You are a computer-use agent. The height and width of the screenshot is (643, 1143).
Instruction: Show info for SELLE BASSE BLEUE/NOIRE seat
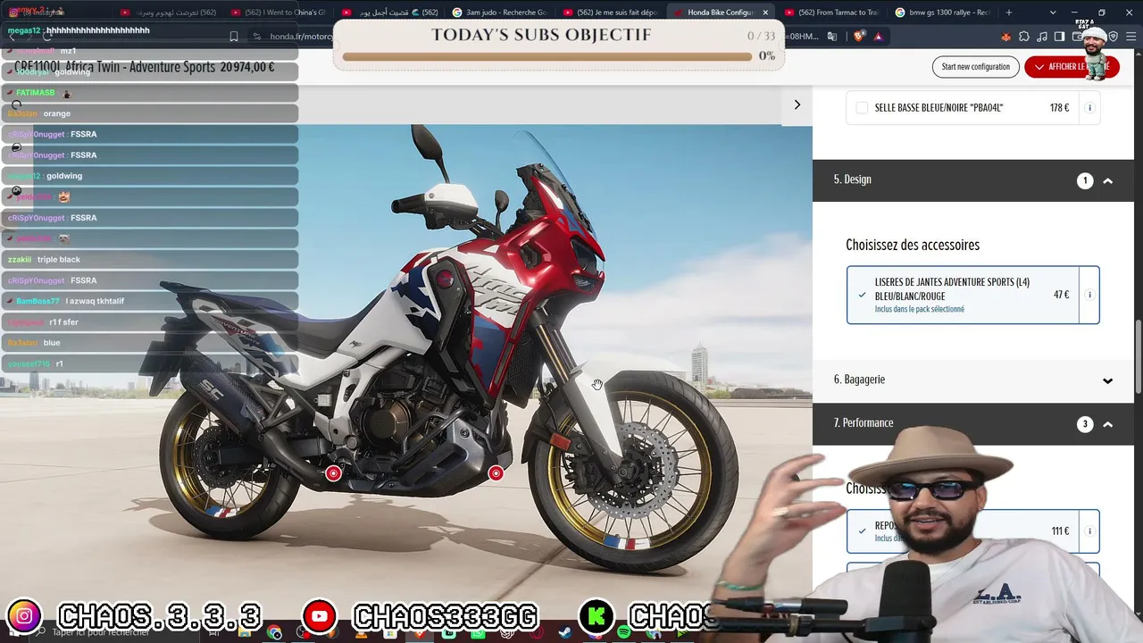1089,108
